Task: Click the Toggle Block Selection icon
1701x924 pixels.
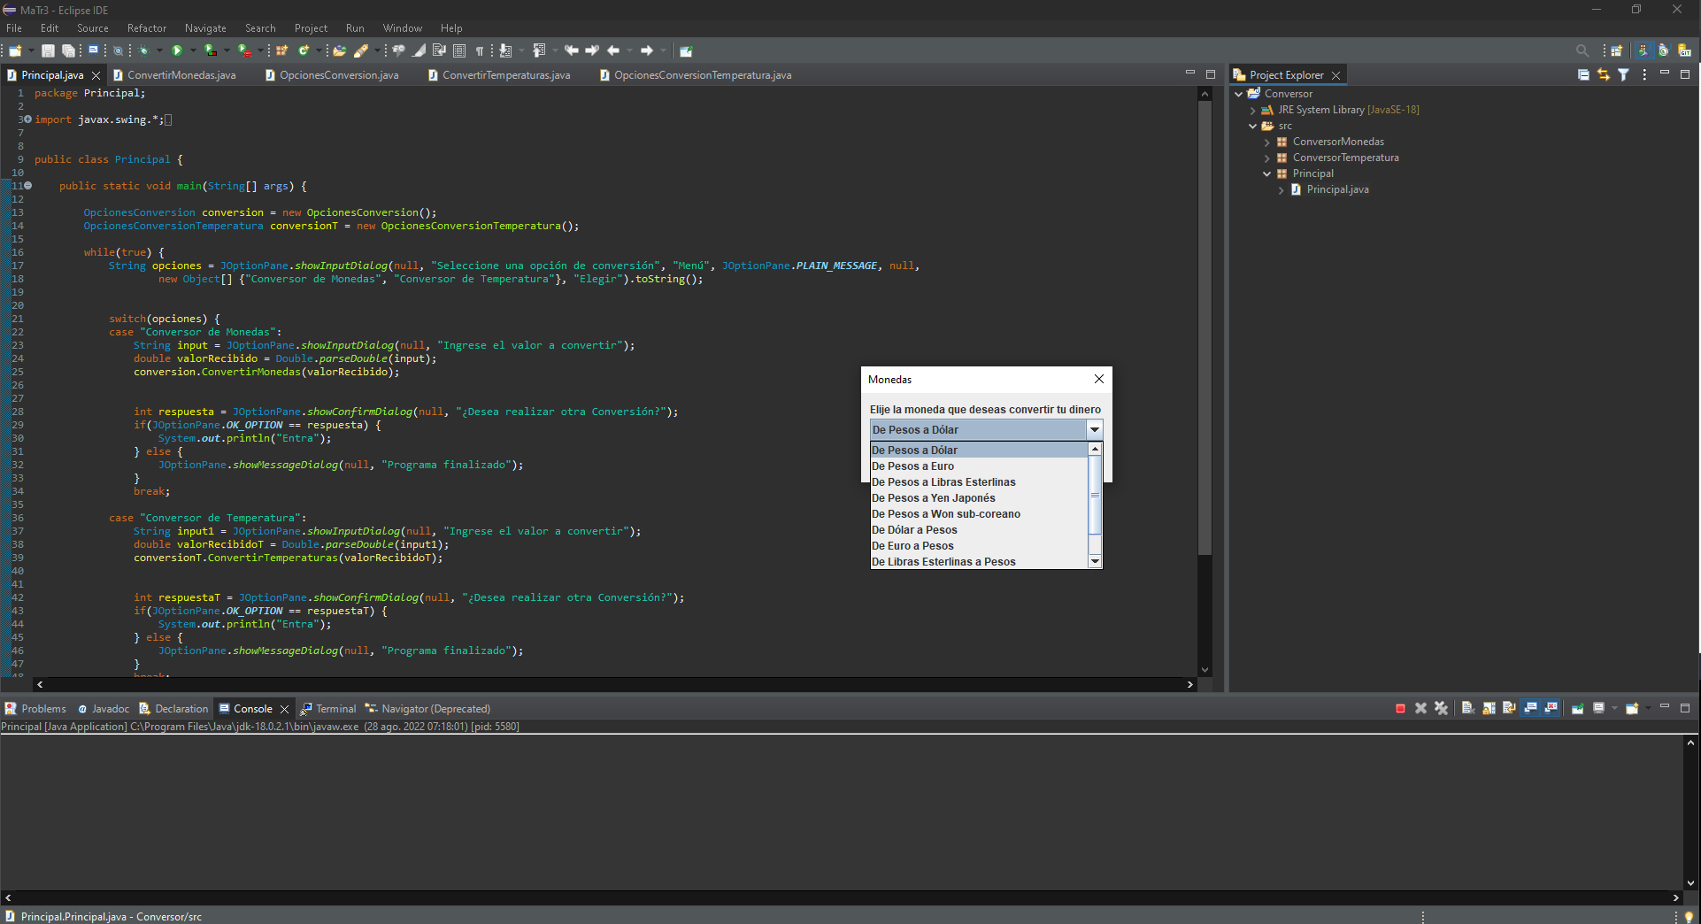Action: pyautogui.click(x=459, y=51)
